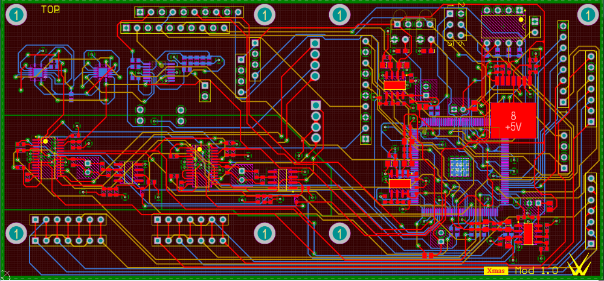Select the large red +5V pad
The image size is (604, 281).
(x=513, y=121)
